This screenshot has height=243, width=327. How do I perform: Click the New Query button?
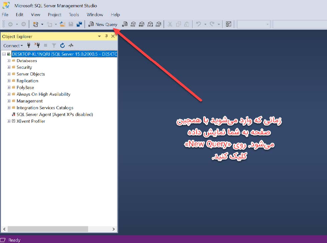[x=103, y=24]
